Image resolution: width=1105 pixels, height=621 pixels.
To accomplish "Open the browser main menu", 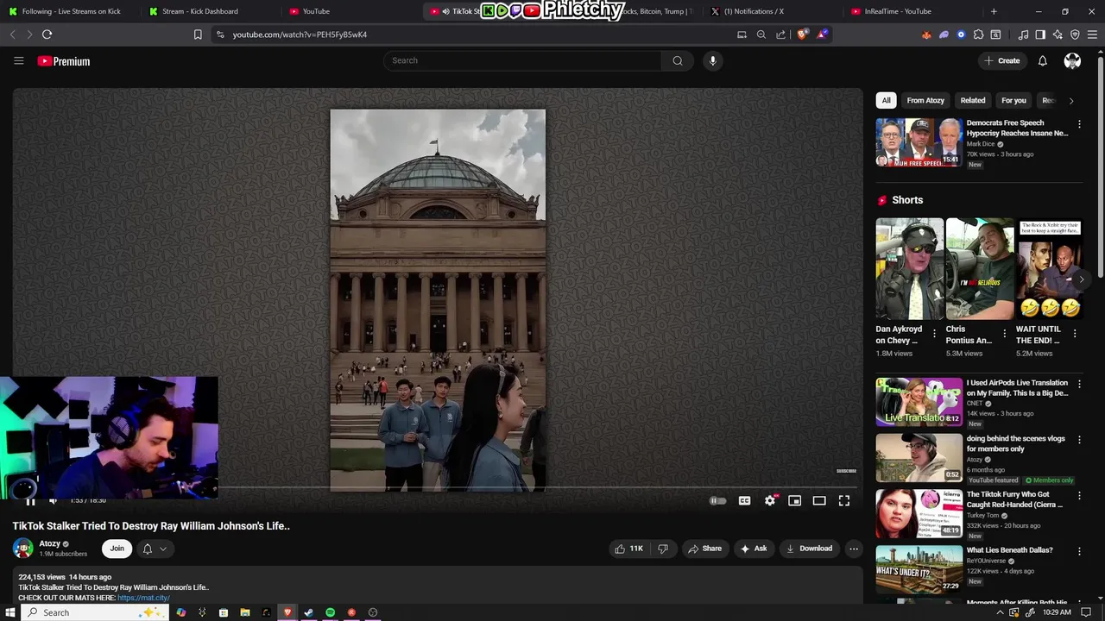I will pyautogui.click(x=1092, y=34).
